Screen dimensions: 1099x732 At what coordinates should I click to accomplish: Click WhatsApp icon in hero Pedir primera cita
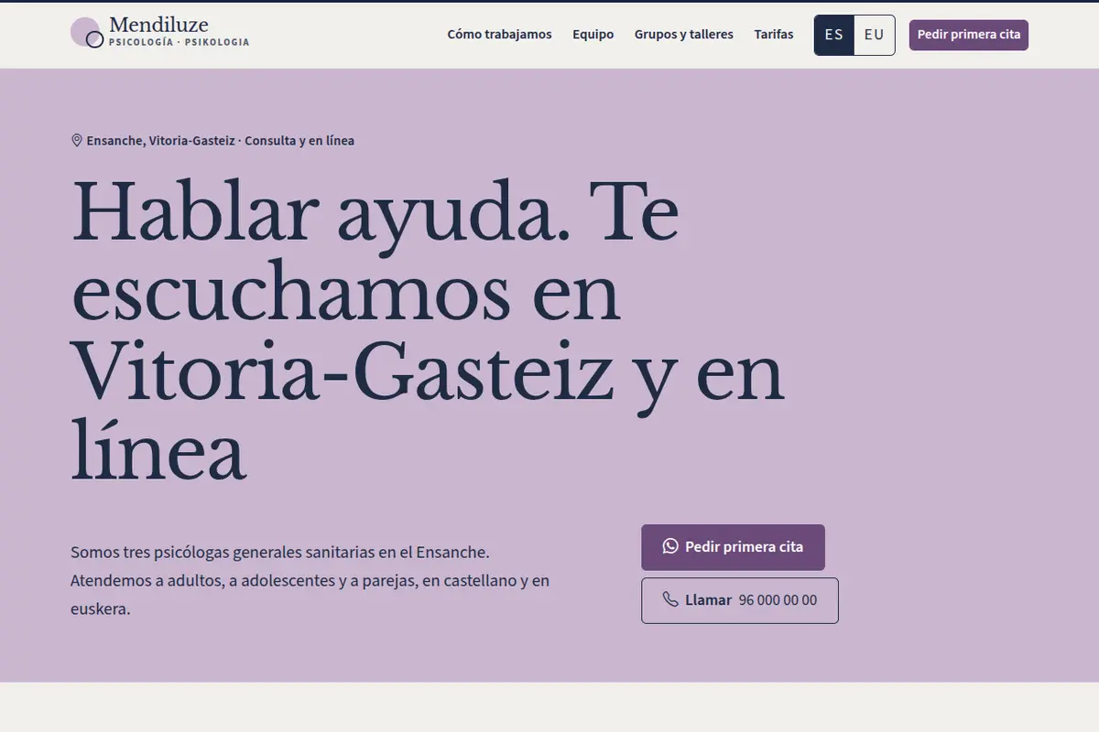[670, 546]
